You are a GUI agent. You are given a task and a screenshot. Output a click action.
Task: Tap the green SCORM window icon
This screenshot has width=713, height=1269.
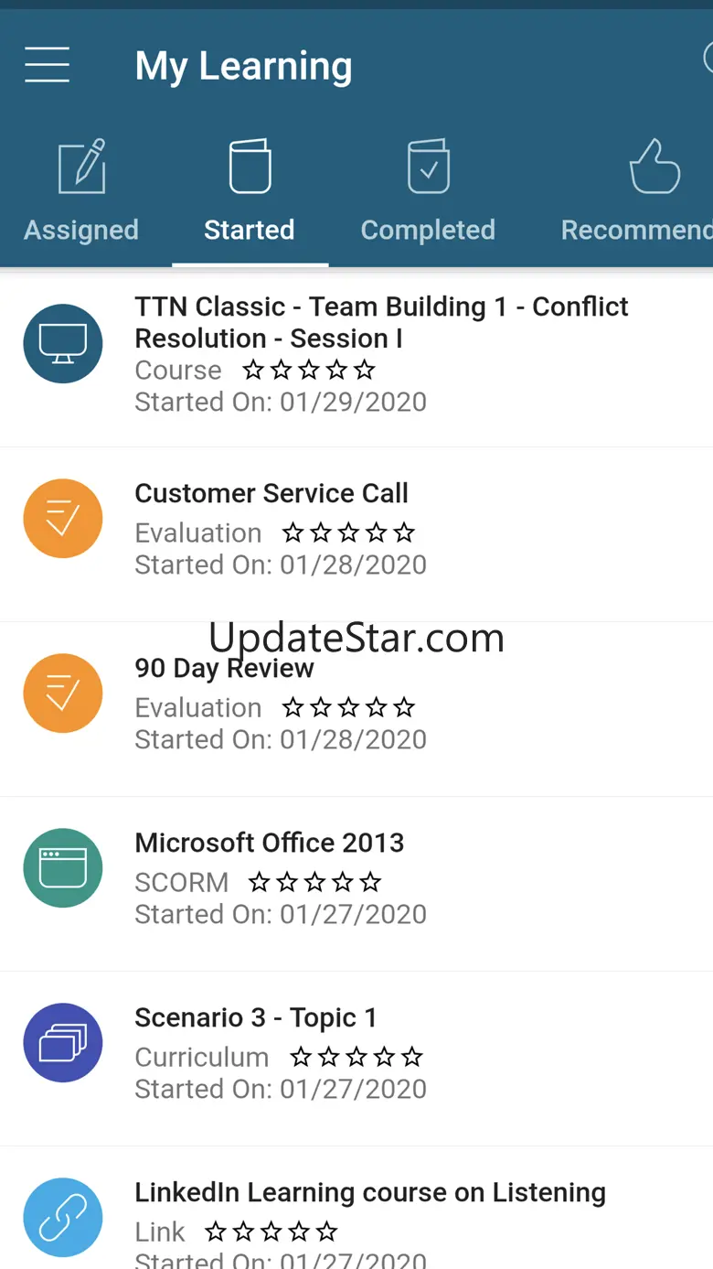pyautogui.click(x=63, y=868)
